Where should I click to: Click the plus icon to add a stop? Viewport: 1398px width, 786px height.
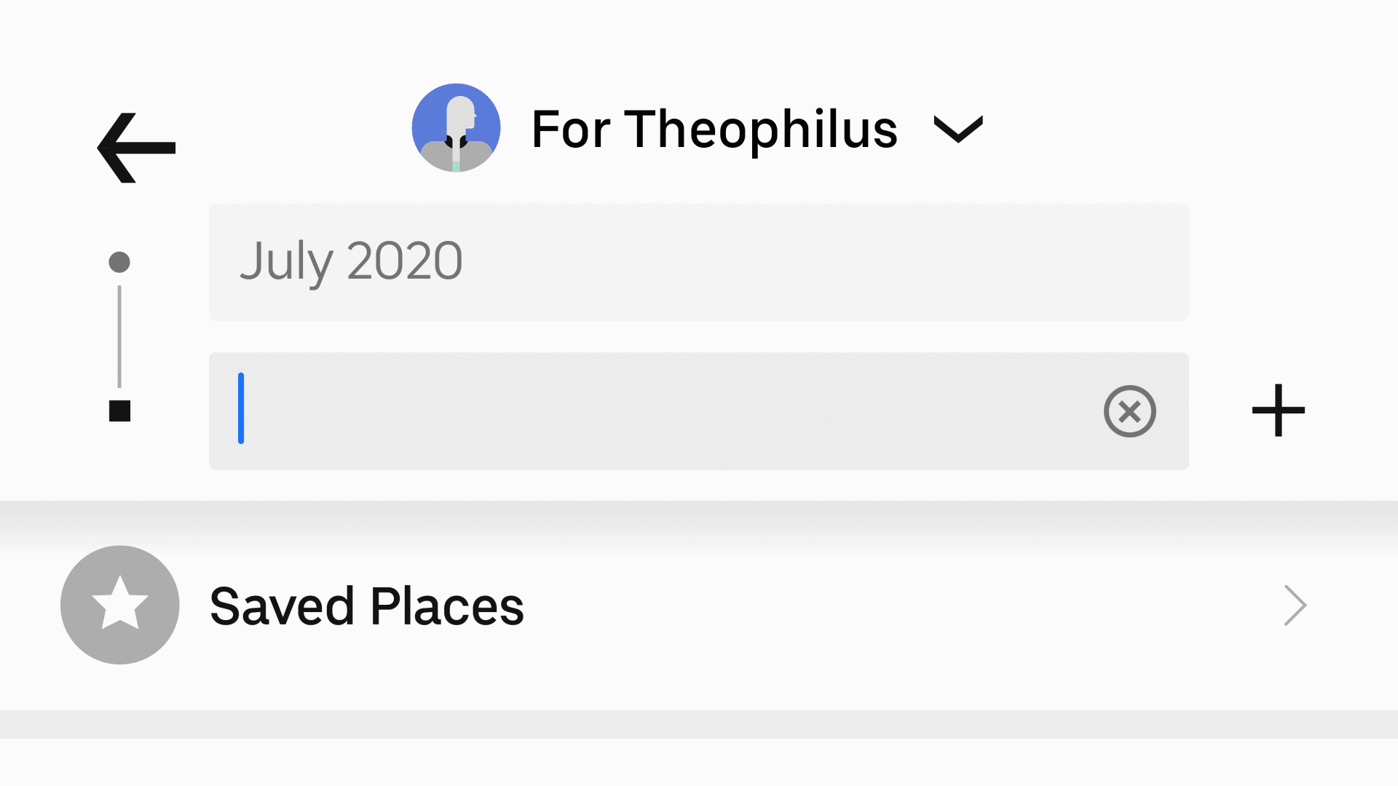click(x=1279, y=410)
